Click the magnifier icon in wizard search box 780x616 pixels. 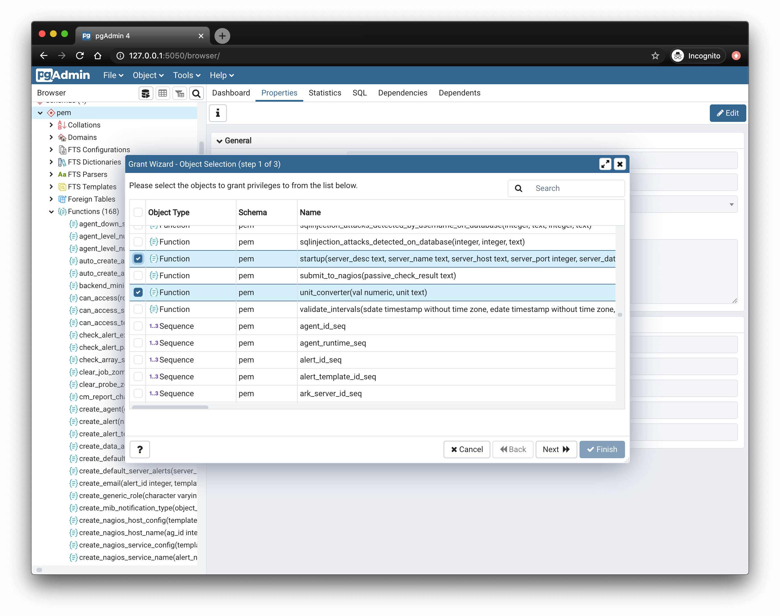(x=519, y=188)
